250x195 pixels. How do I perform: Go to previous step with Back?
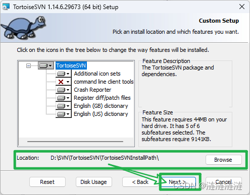pos(140,182)
